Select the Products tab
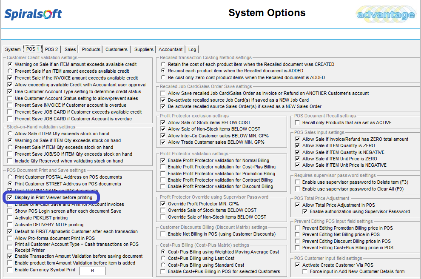This screenshot has height=279, width=421. (x=91, y=49)
